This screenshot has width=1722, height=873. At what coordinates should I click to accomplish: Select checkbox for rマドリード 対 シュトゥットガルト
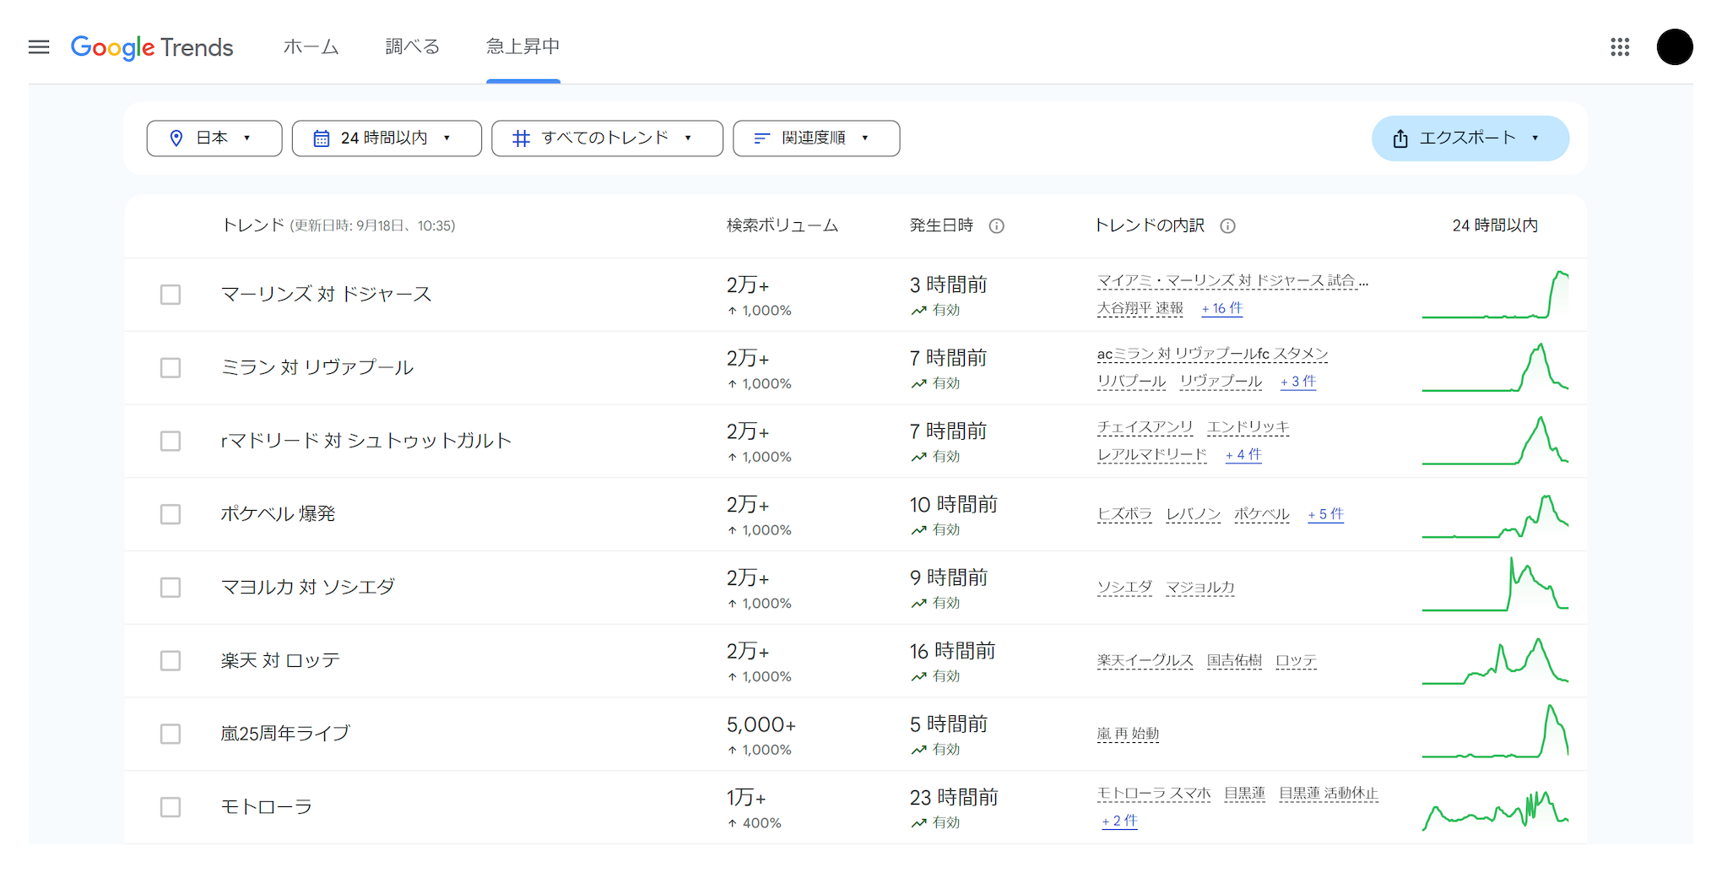pos(171,442)
